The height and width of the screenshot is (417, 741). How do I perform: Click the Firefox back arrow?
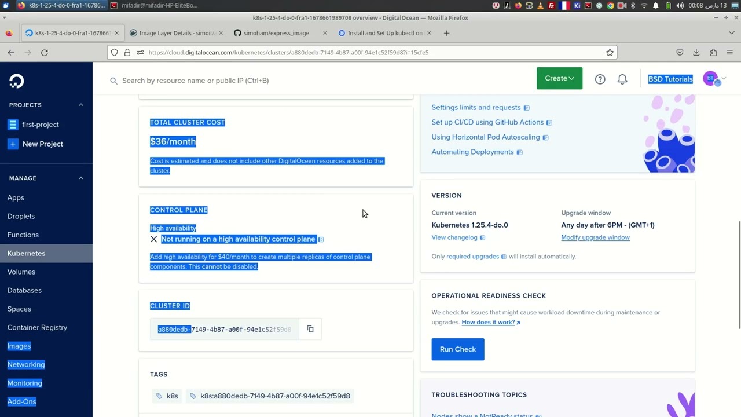[x=11, y=52]
